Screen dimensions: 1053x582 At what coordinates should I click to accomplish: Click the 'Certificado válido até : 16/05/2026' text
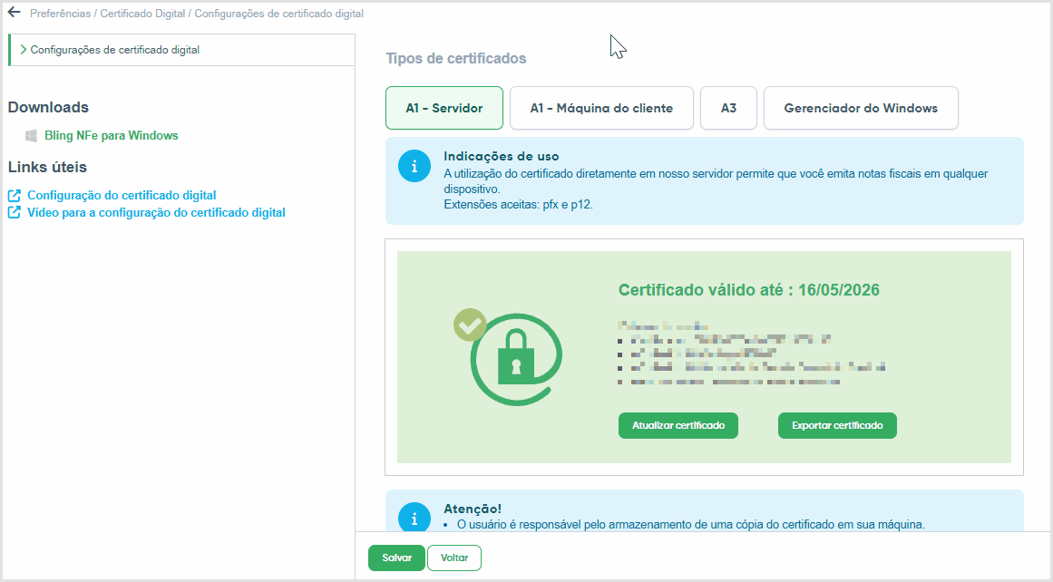pos(749,290)
